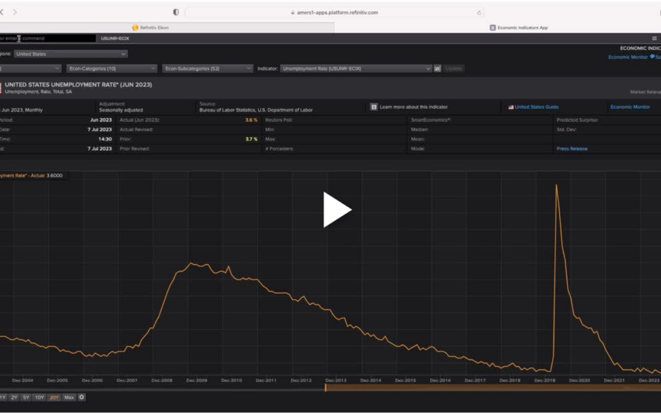Screen dimensions: 661x413
Task: Click the Period value Jun 2023
Action: [x=101, y=120]
